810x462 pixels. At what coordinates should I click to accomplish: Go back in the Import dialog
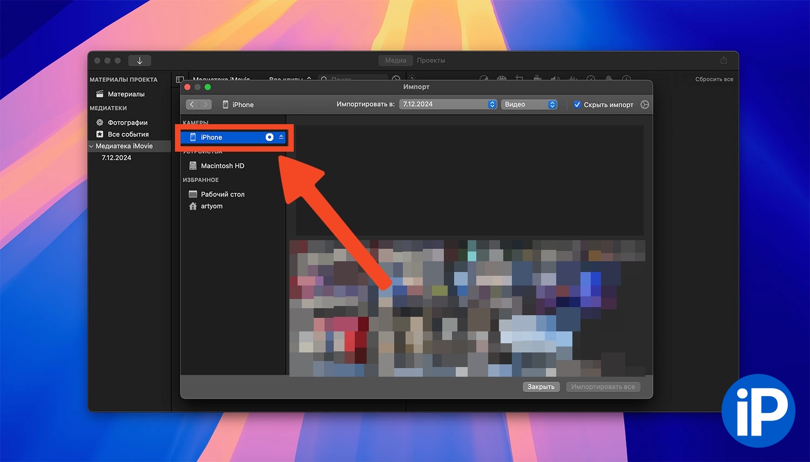(x=192, y=105)
